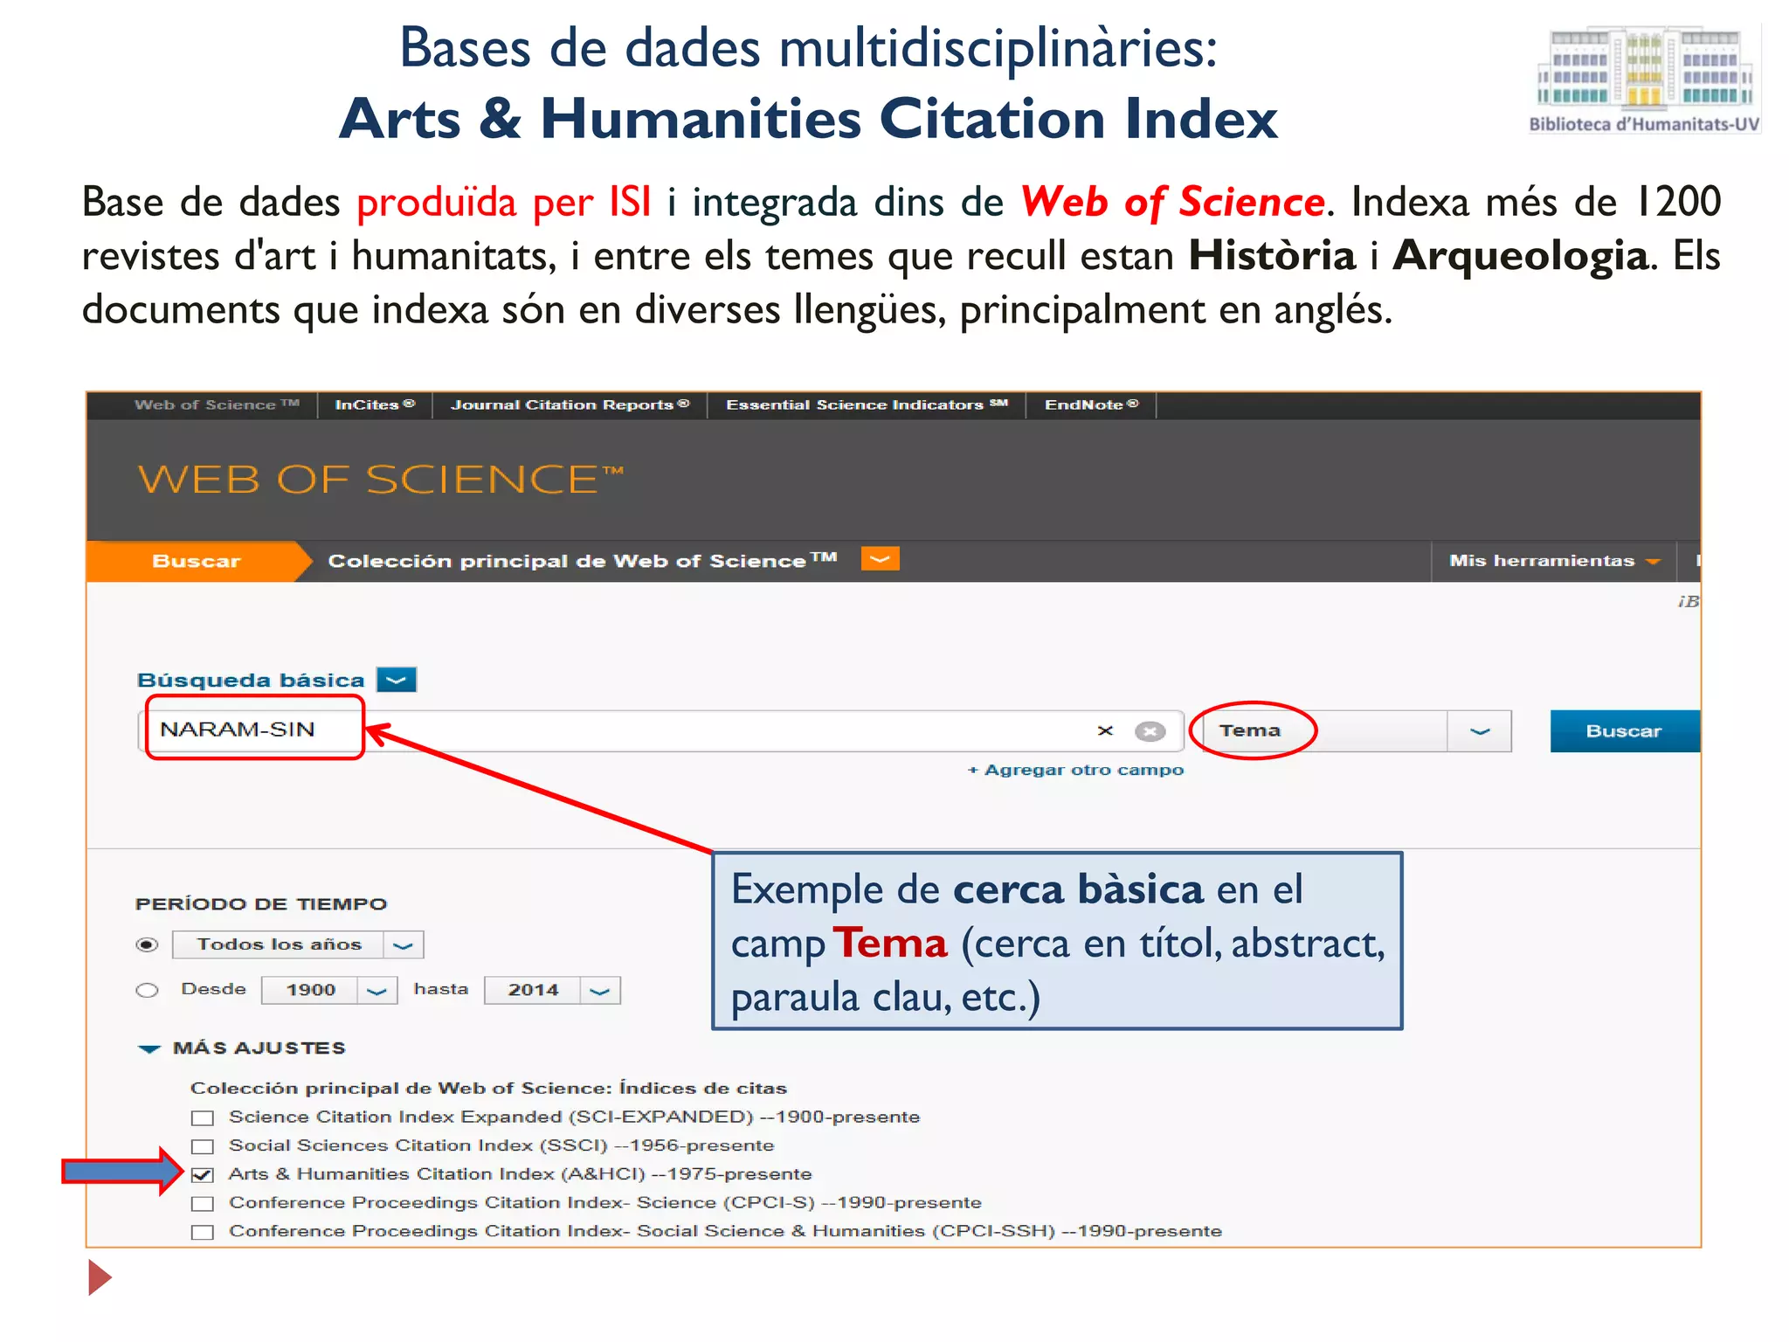The height and width of the screenshot is (1342, 1789).
Task: Click Agregar otro campo link
Action: (x=1075, y=770)
